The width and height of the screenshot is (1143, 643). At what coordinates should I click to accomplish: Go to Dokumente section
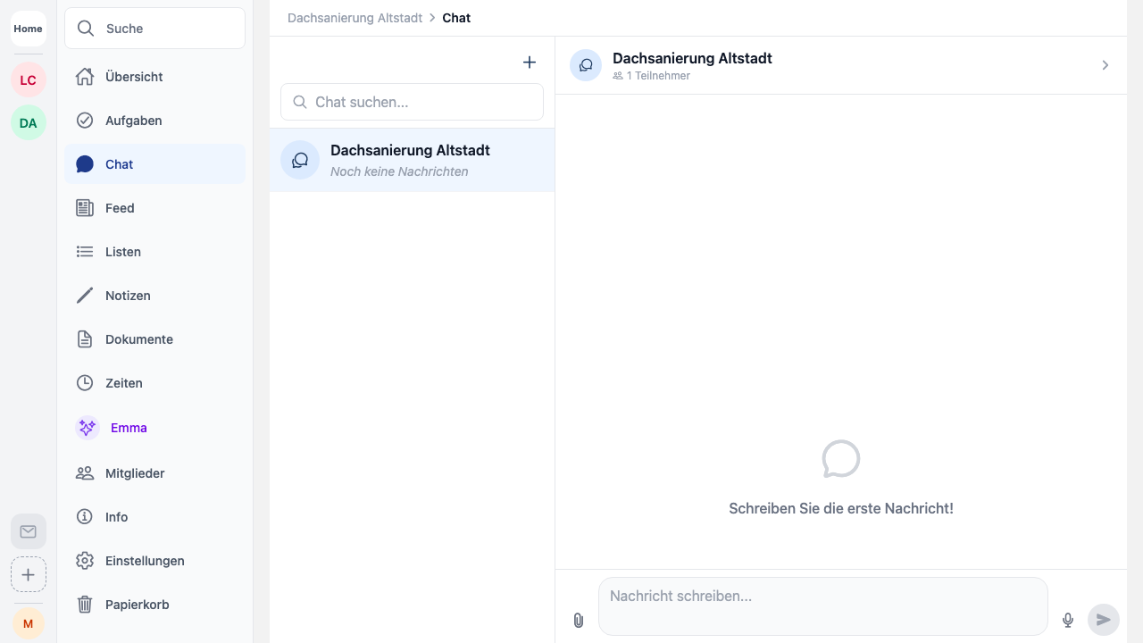138,339
